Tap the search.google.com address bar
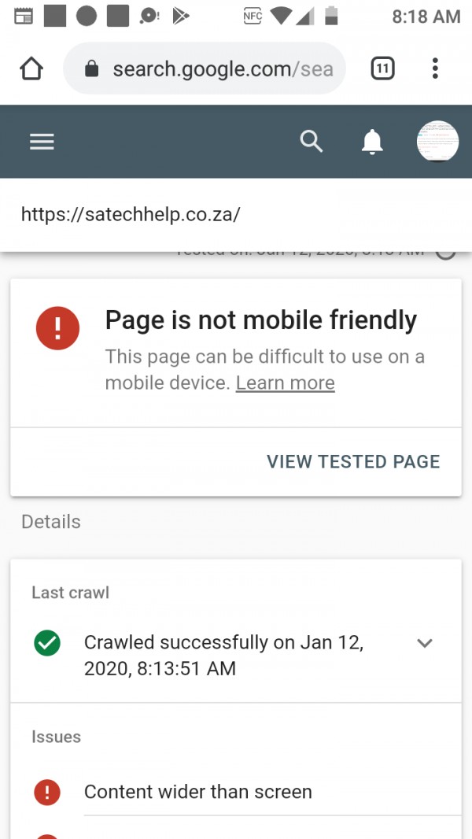The image size is (472, 839). point(220,69)
